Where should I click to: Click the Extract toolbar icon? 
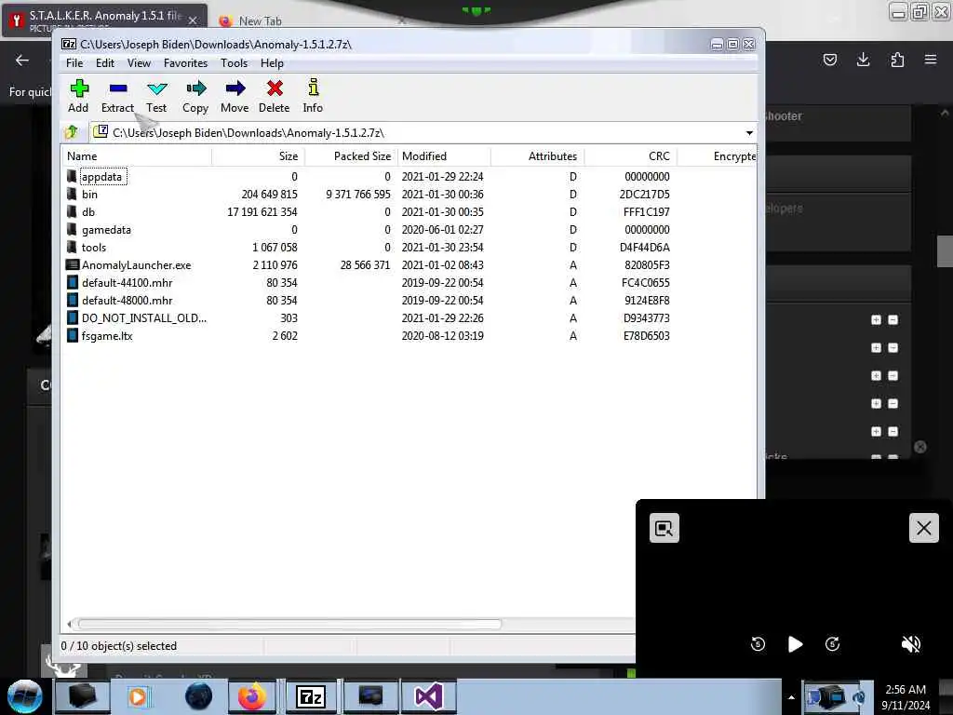tap(117, 96)
